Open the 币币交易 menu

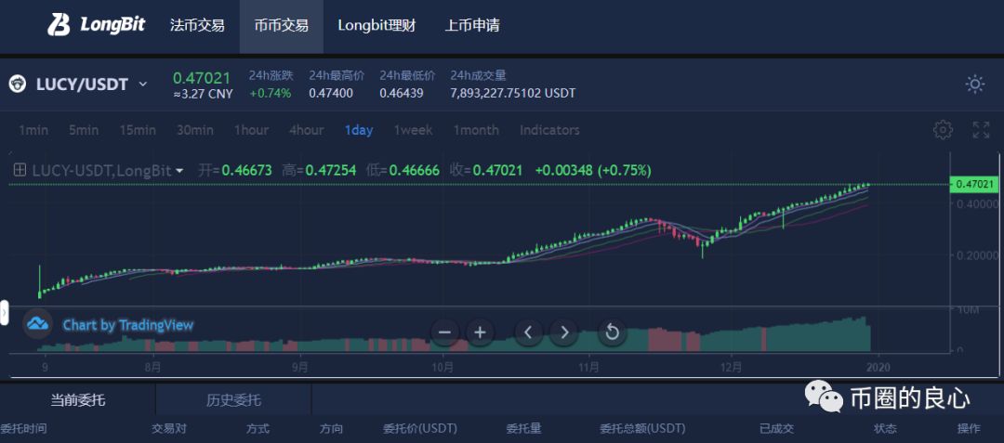[281, 26]
